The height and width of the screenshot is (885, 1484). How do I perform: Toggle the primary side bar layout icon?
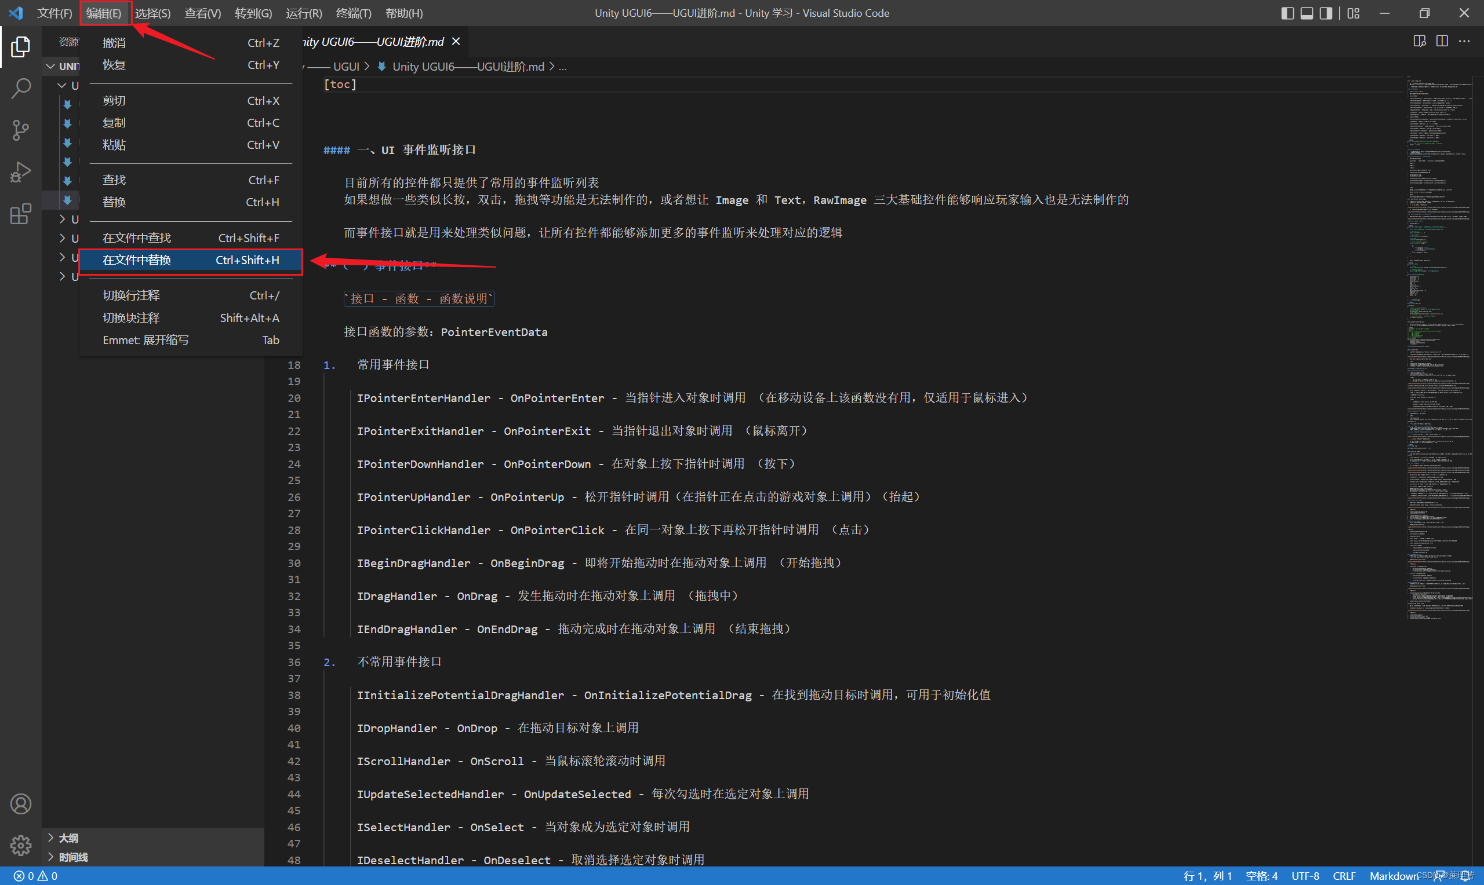tap(1287, 13)
